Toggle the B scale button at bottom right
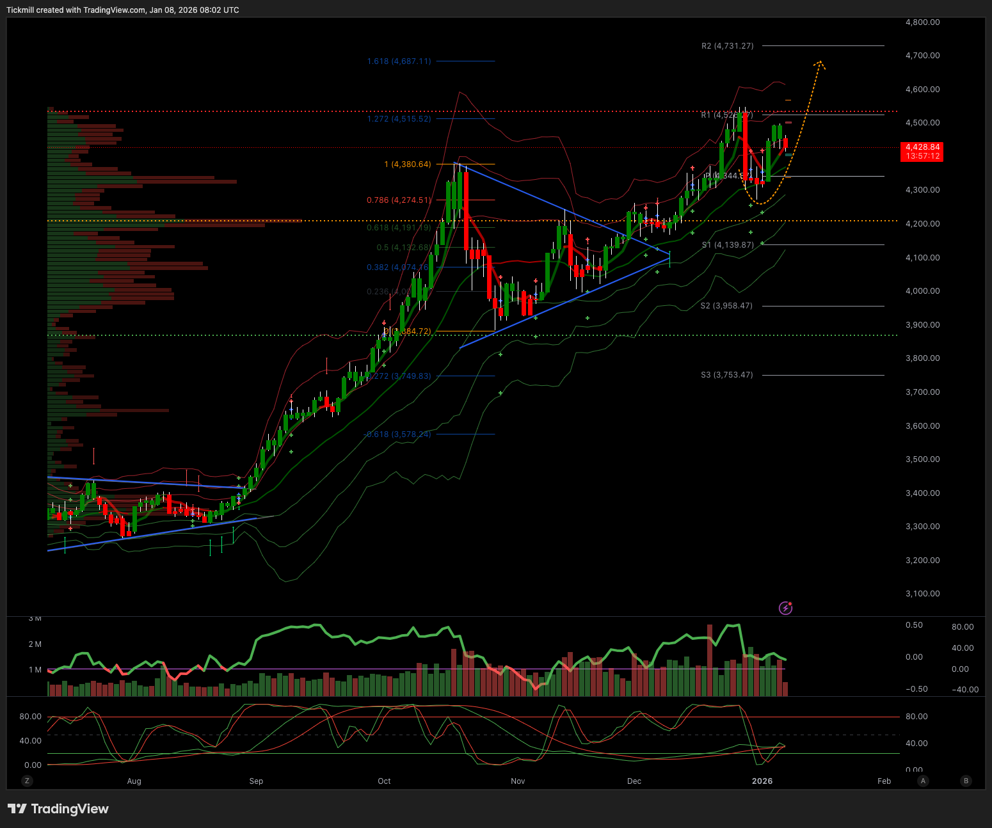This screenshot has height=828, width=992. point(966,781)
